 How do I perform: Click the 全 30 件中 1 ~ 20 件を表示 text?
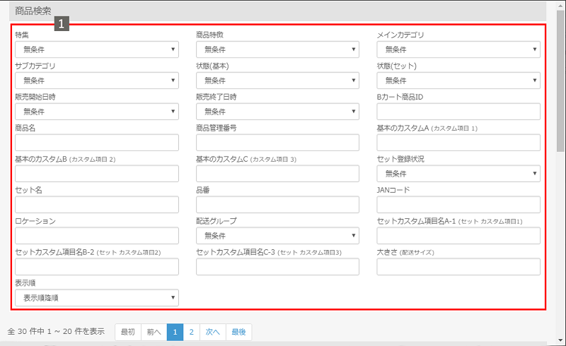tap(56, 332)
